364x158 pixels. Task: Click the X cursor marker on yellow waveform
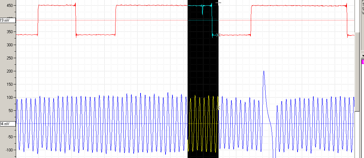tap(218, 108)
